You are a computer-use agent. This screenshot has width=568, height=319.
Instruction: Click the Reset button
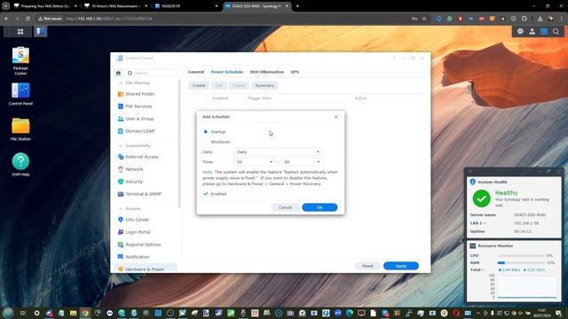tap(367, 266)
